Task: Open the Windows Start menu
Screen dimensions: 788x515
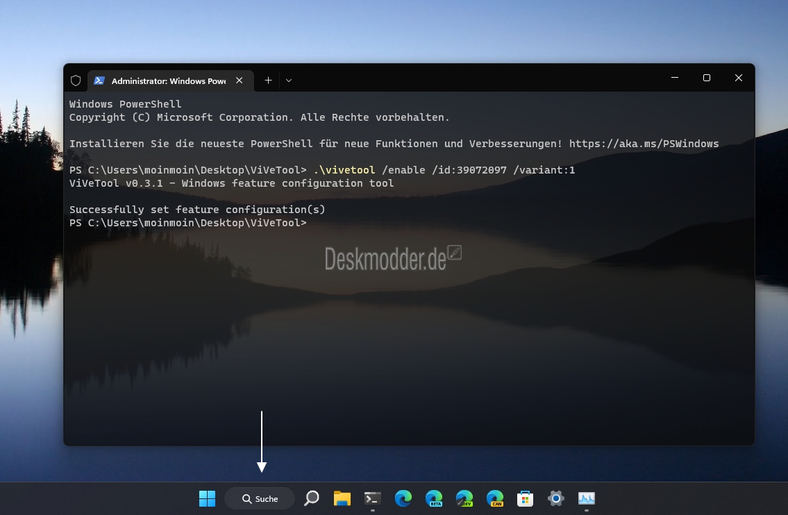Action: tap(207, 498)
